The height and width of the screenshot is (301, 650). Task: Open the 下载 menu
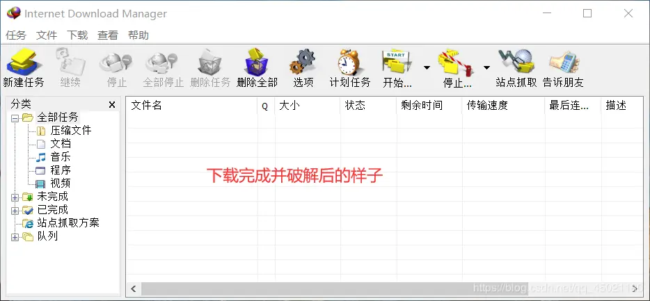tap(77, 35)
